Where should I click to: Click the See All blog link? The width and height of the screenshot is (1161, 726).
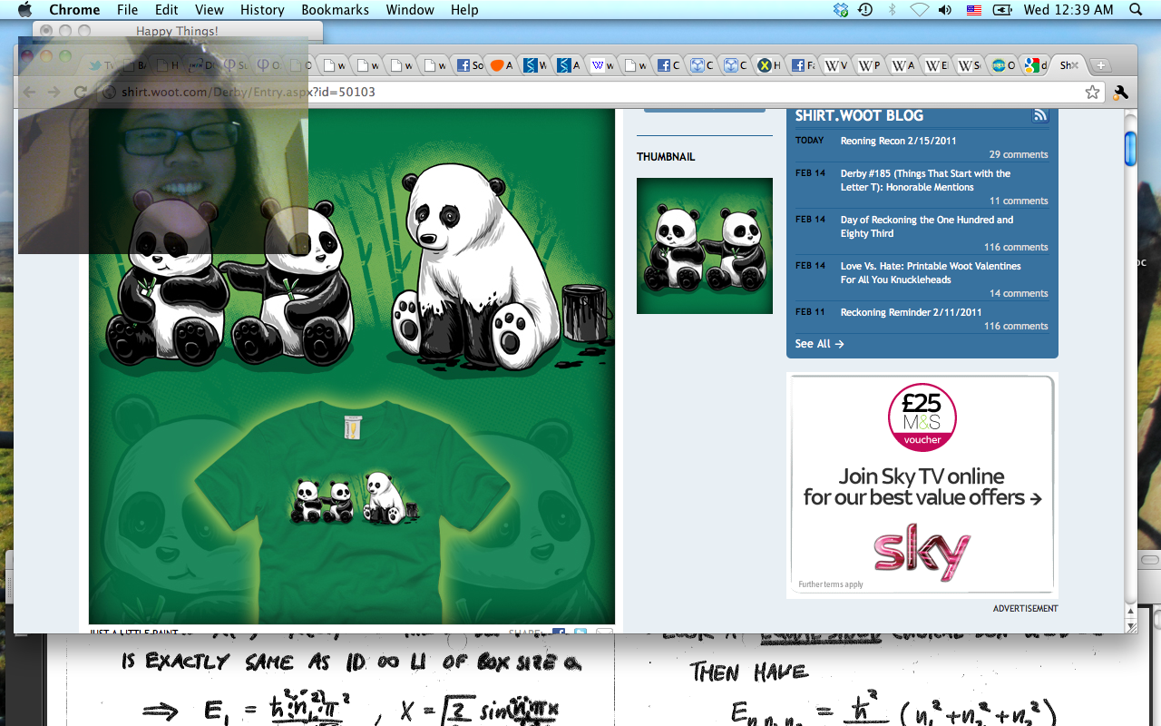click(x=819, y=344)
